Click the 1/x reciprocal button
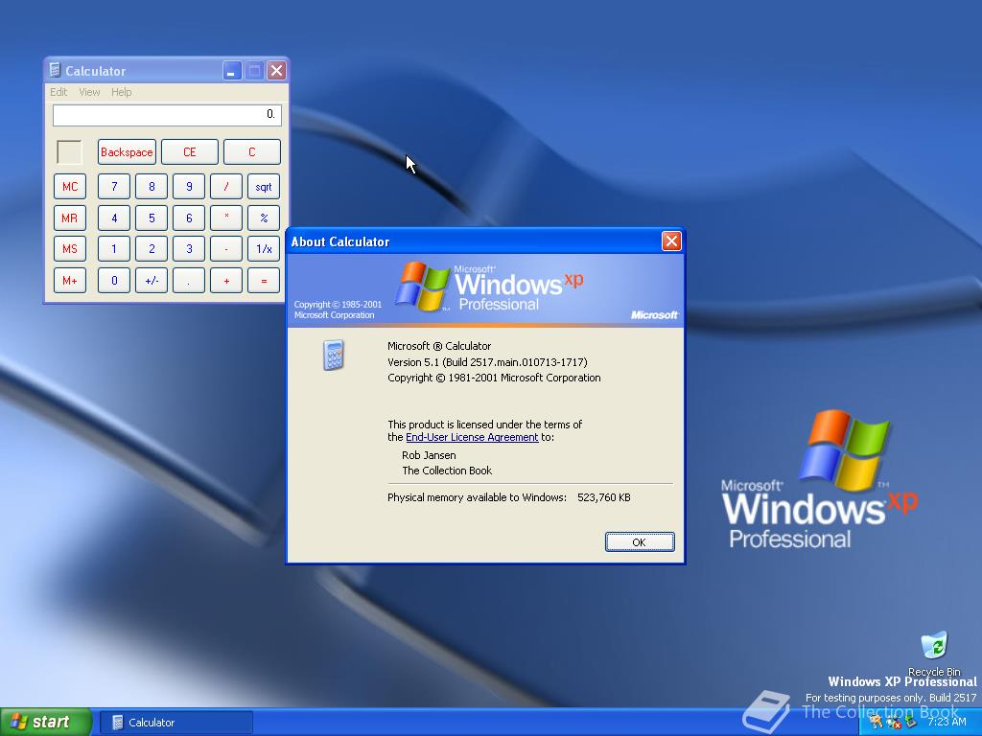 (x=264, y=249)
